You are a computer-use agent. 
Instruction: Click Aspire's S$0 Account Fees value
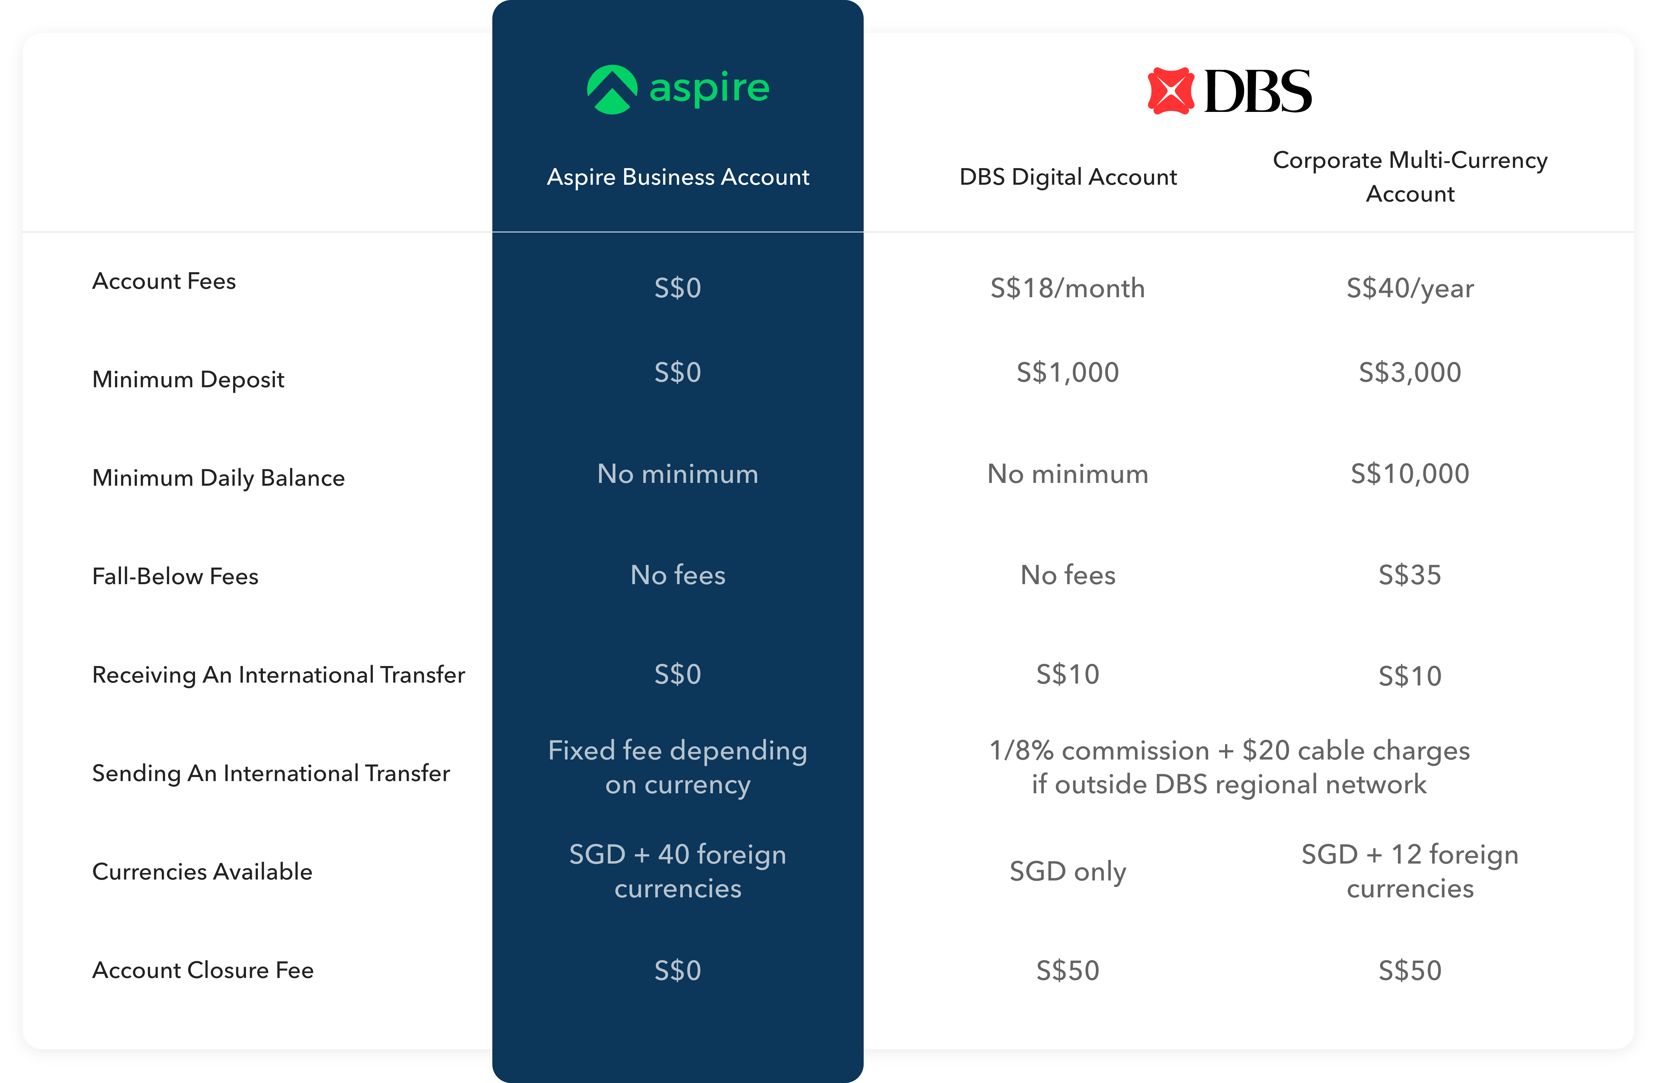678,288
